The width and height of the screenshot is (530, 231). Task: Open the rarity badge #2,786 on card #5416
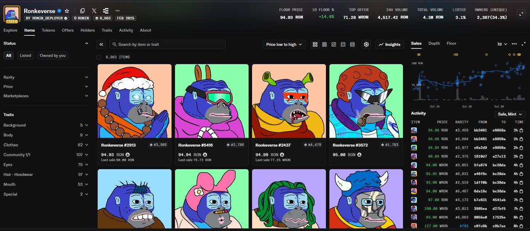(x=236, y=145)
